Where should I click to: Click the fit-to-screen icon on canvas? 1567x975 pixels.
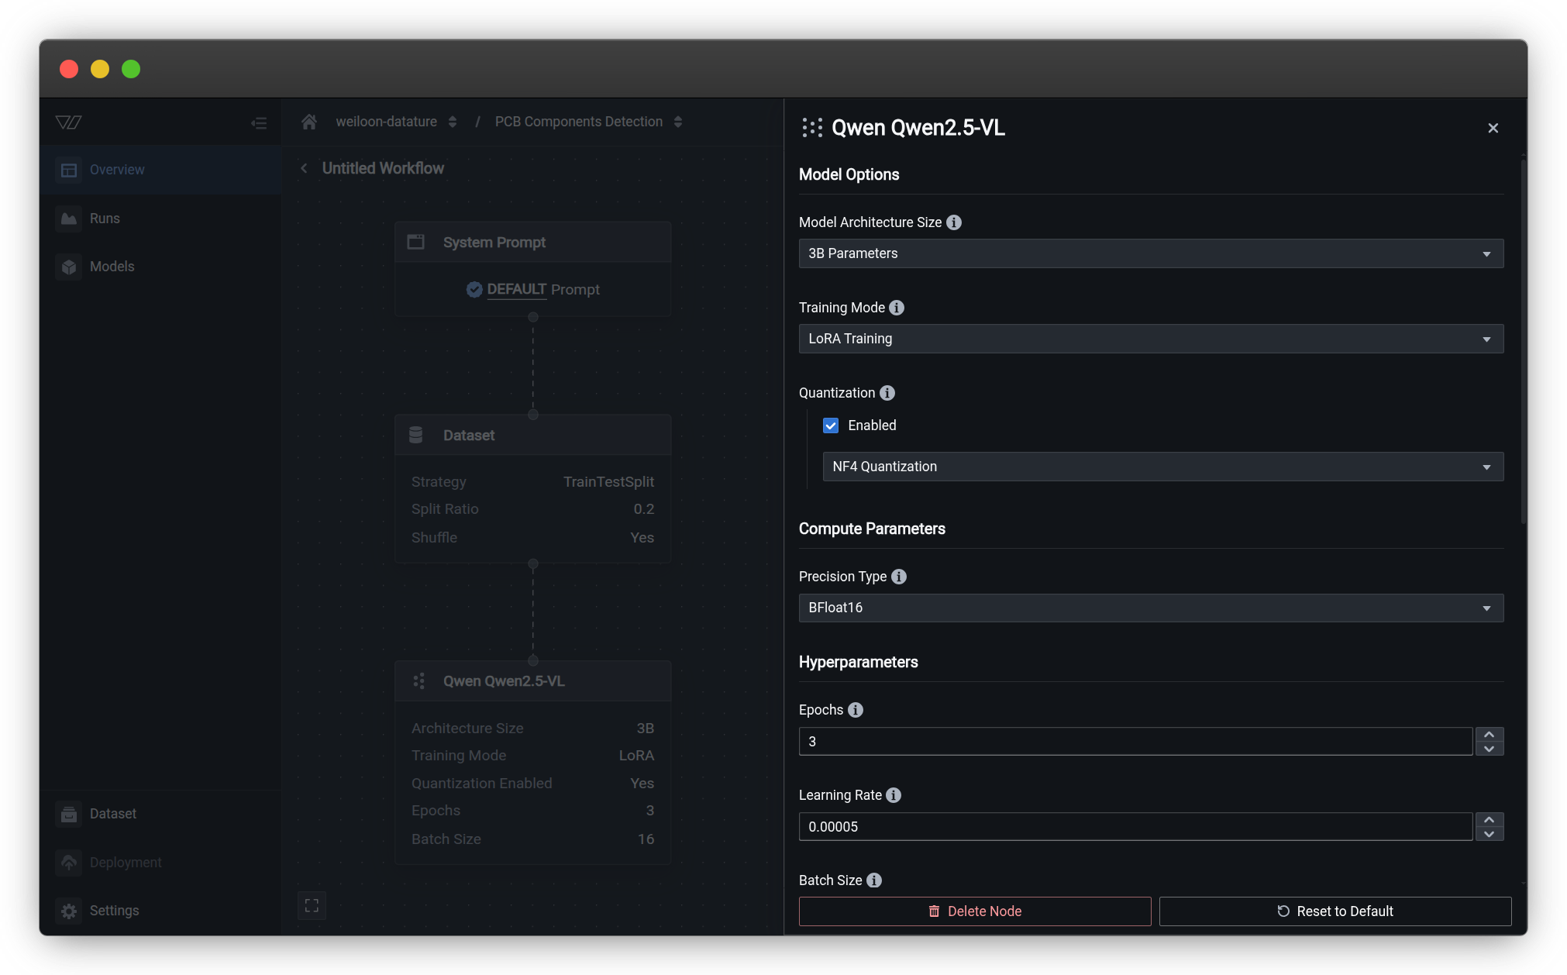(x=312, y=905)
